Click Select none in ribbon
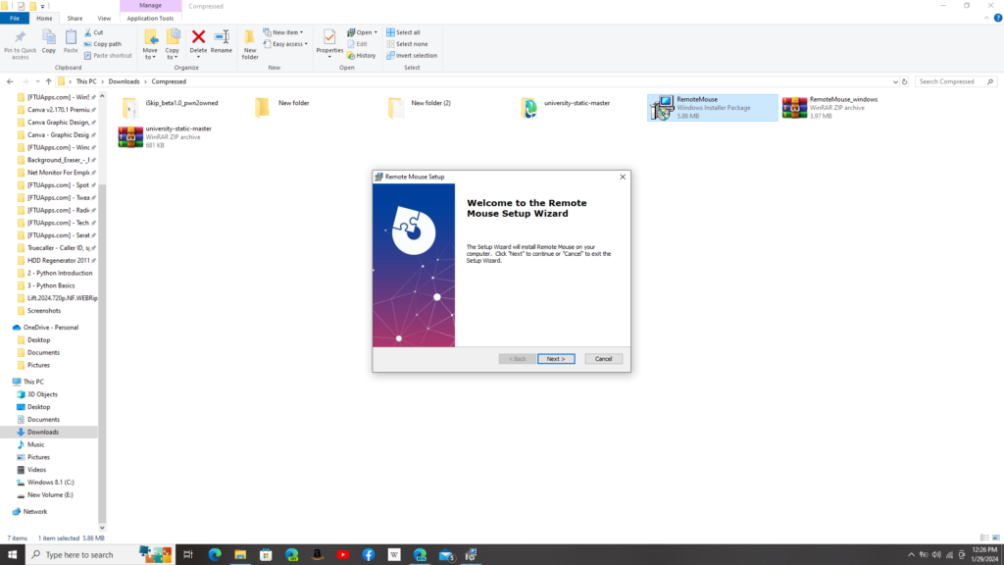 pyautogui.click(x=407, y=43)
